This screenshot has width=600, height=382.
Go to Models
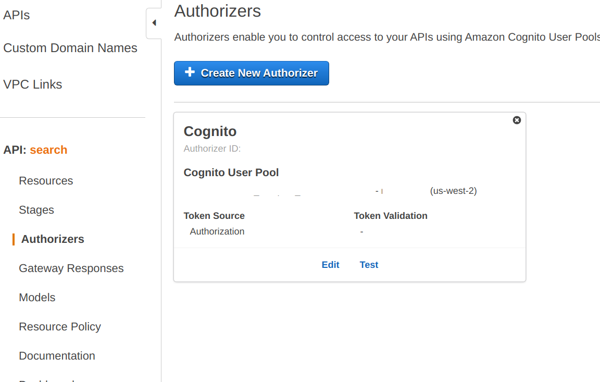(37, 298)
